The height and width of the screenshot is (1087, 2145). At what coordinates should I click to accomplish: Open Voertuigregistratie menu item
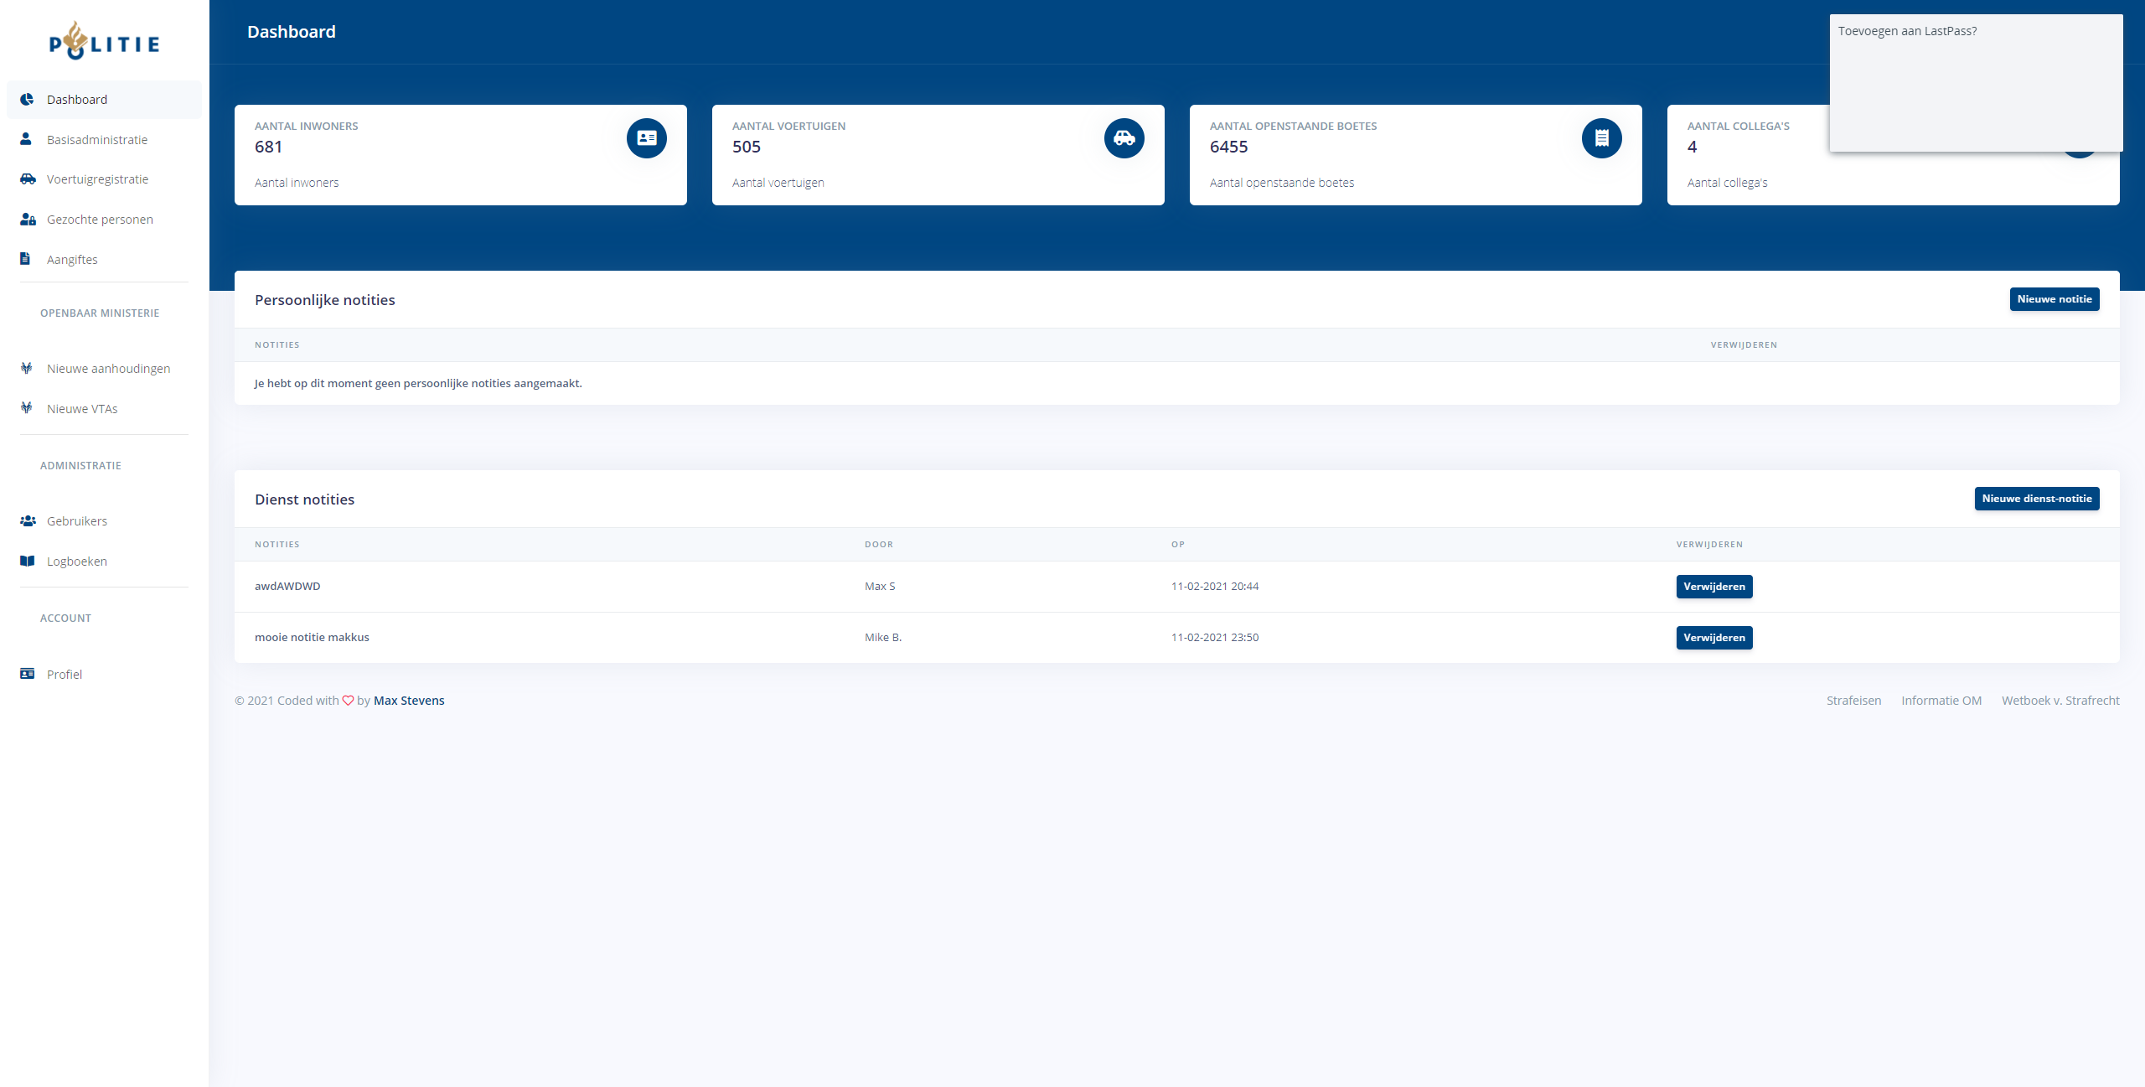coord(97,179)
